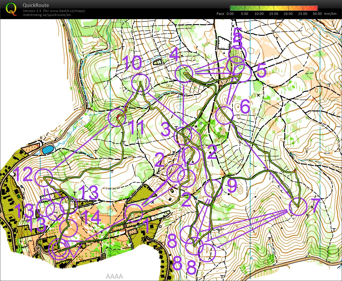Click the QuickRoute logo icon
The height and width of the screenshot is (281, 342).
[11, 8]
